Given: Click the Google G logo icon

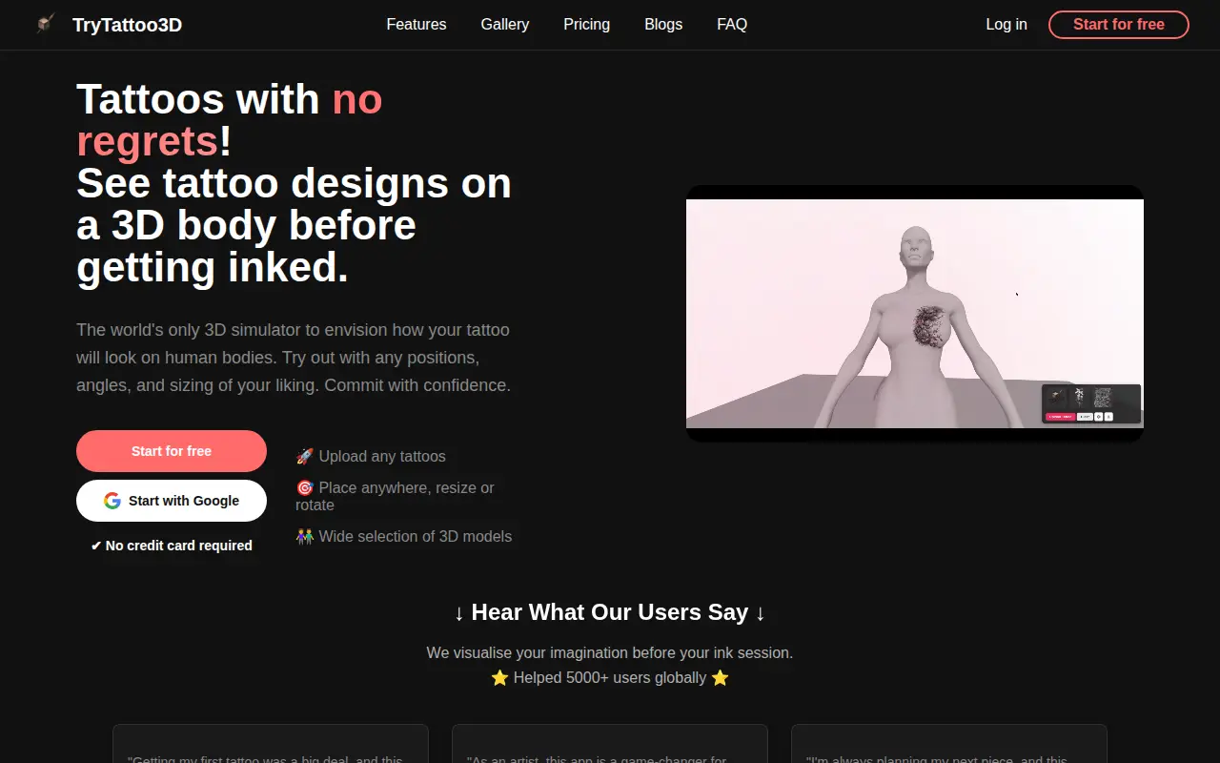Looking at the screenshot, I should [112, 501].
